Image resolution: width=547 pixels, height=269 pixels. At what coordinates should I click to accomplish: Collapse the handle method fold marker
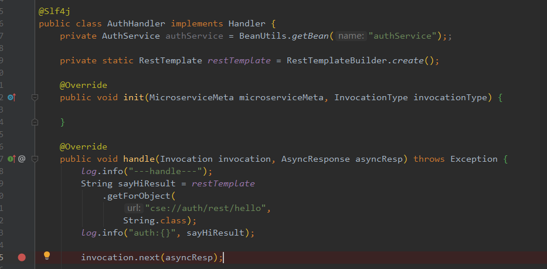click(35, 159)
